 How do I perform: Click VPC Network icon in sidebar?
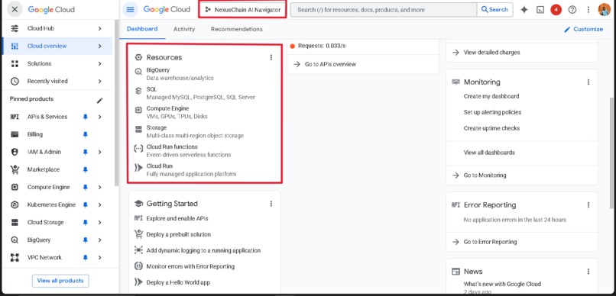(15, 258)
